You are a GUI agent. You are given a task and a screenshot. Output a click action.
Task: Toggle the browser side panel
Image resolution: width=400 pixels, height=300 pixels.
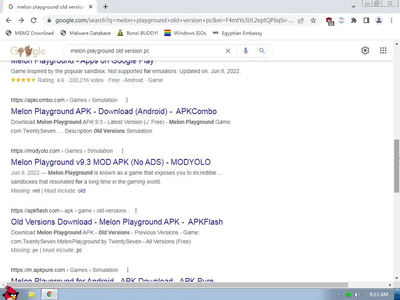366,20
